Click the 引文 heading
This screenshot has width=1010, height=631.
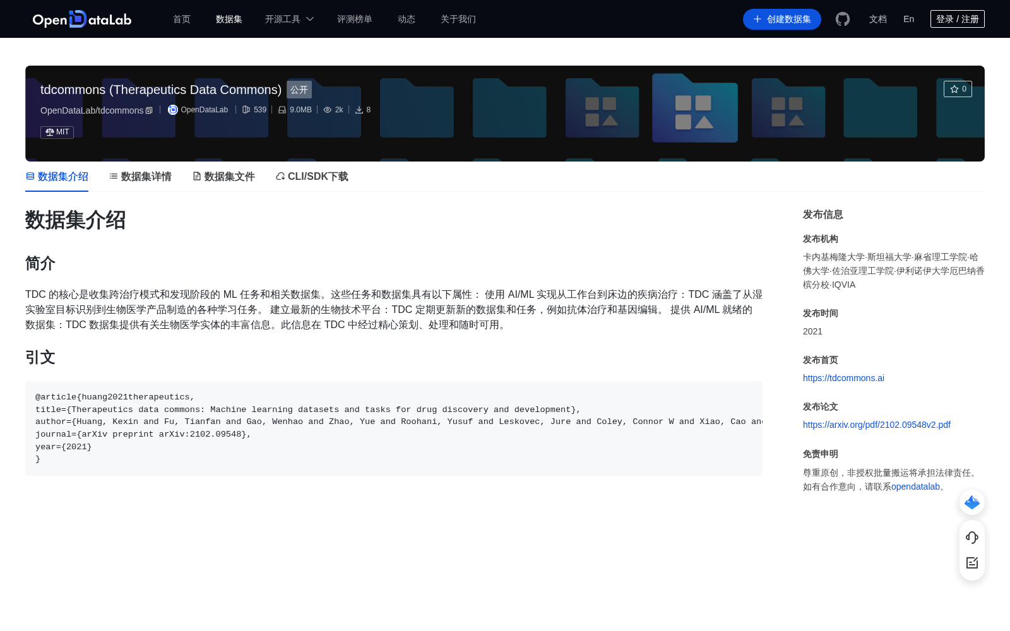(x=40, y=358)
